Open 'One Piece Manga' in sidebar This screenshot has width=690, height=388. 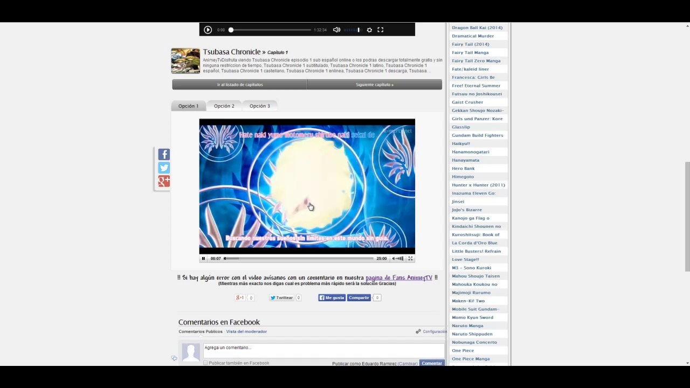(471, 359)
